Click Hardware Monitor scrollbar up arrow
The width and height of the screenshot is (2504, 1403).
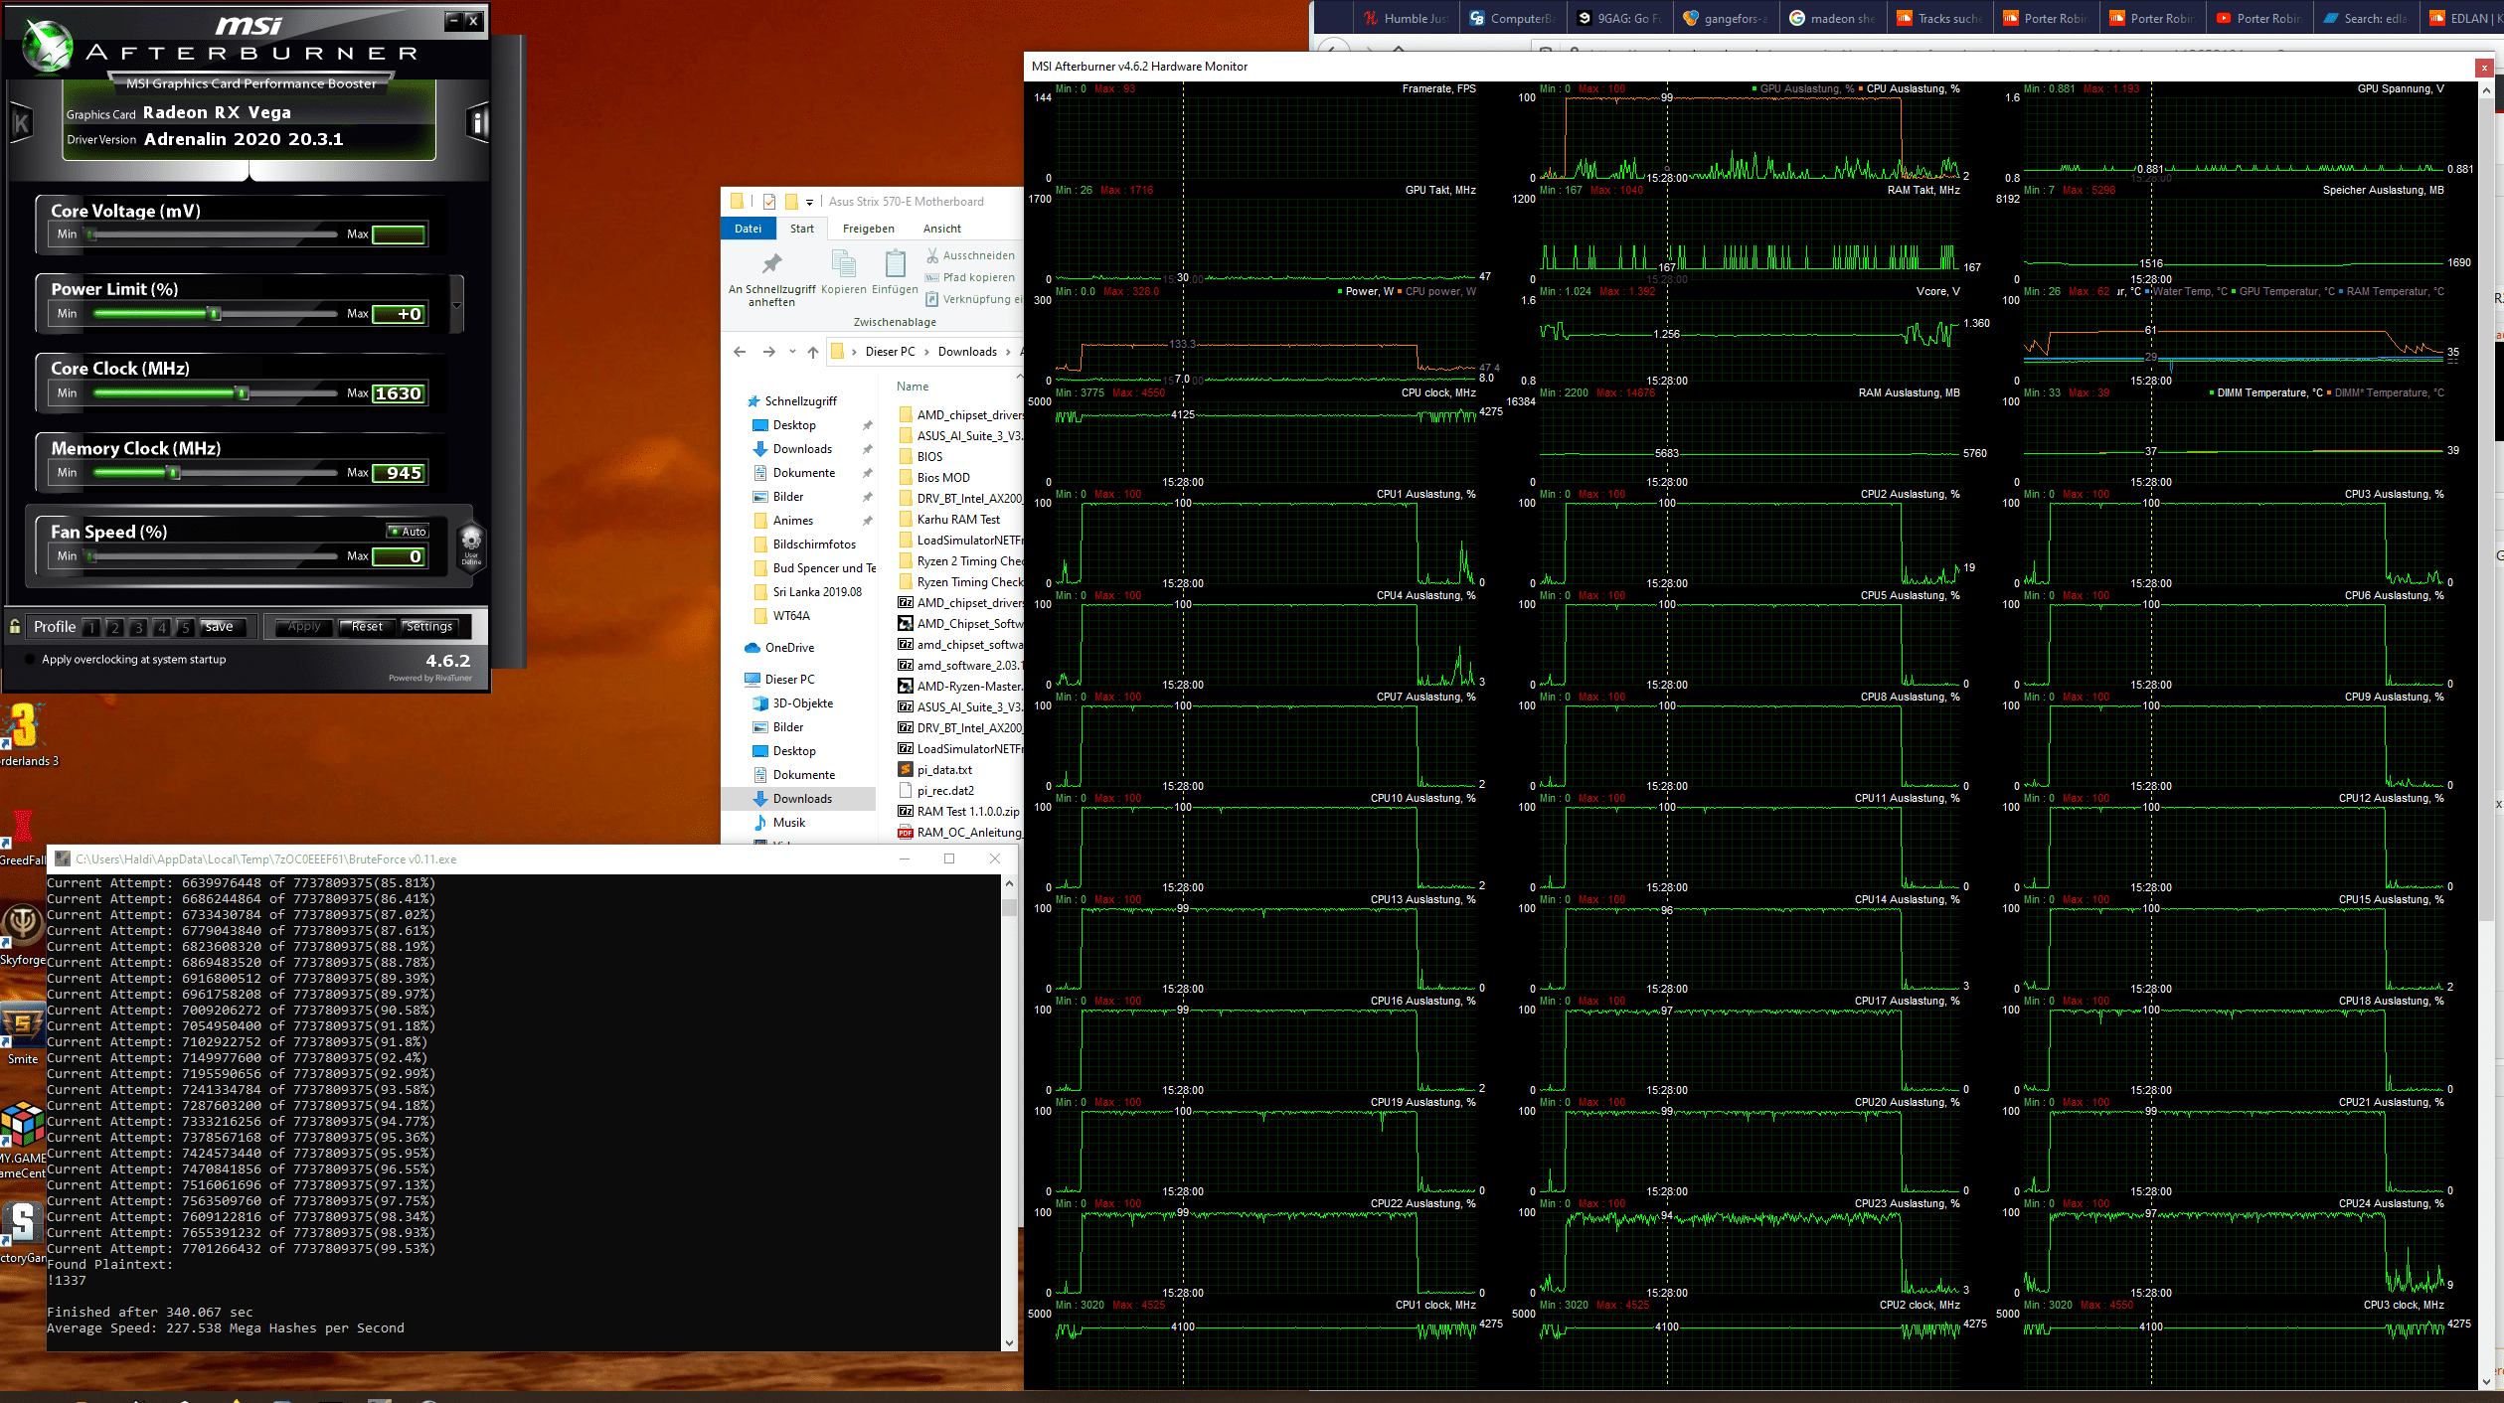tap(2486, 90)
